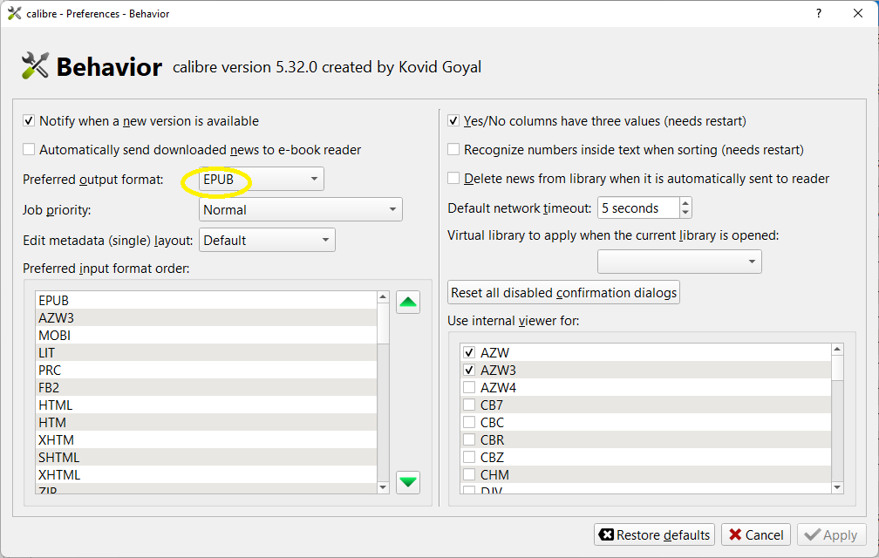Expand the Job priority dropdown

click(x=300, y=210)
